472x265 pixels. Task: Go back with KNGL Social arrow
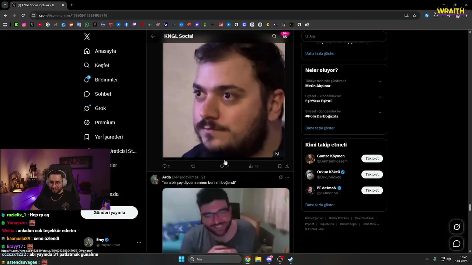coord(153,36)
